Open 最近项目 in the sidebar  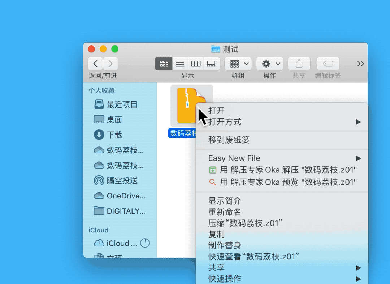(x=122, y=105)
